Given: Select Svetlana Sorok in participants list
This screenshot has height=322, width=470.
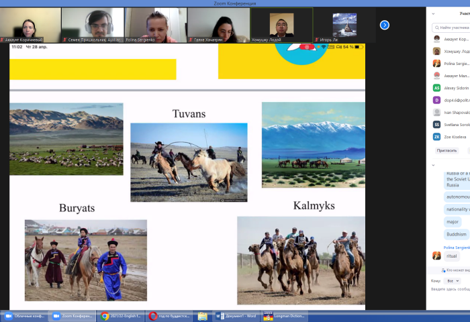Looking at the screenshot, I should point(455,125).
